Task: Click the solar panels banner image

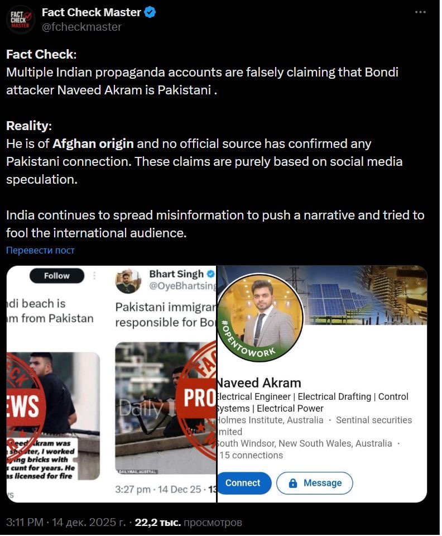Action: [365, 295]
